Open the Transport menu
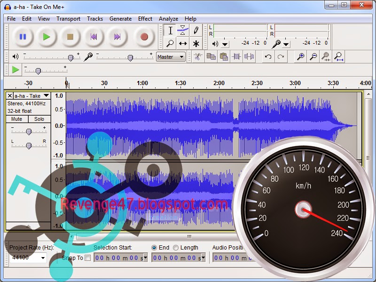Screen dimensions: 376x282 (68, 19)
